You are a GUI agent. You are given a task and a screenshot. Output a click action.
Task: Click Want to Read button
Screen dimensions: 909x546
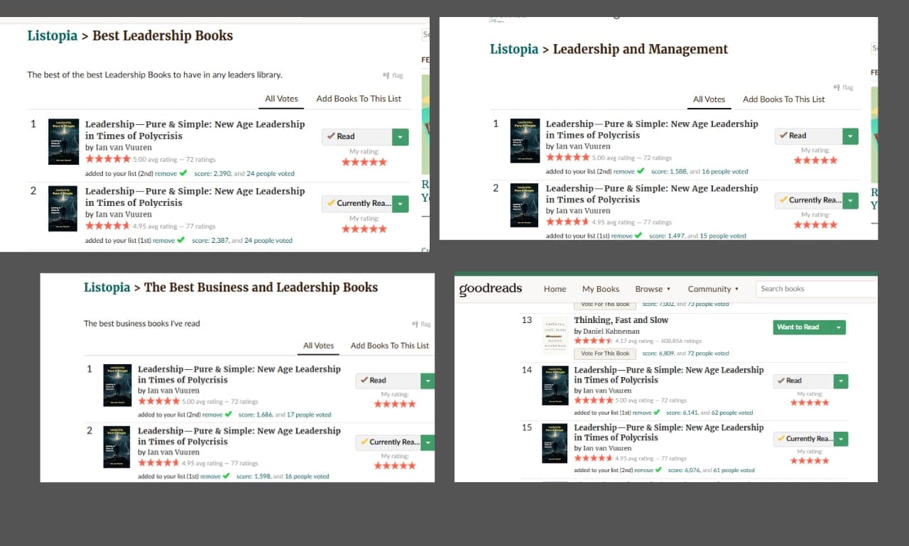click(801, 327)
